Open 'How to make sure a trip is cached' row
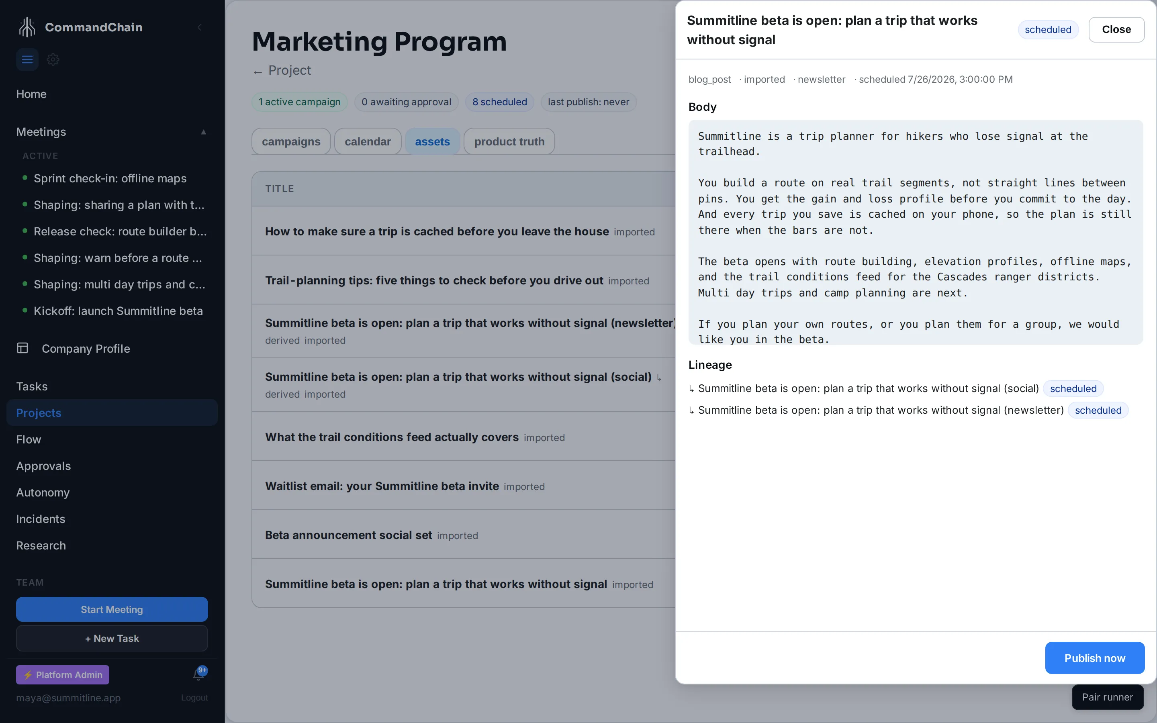The image size is (1157, 723). coord(463,231)
